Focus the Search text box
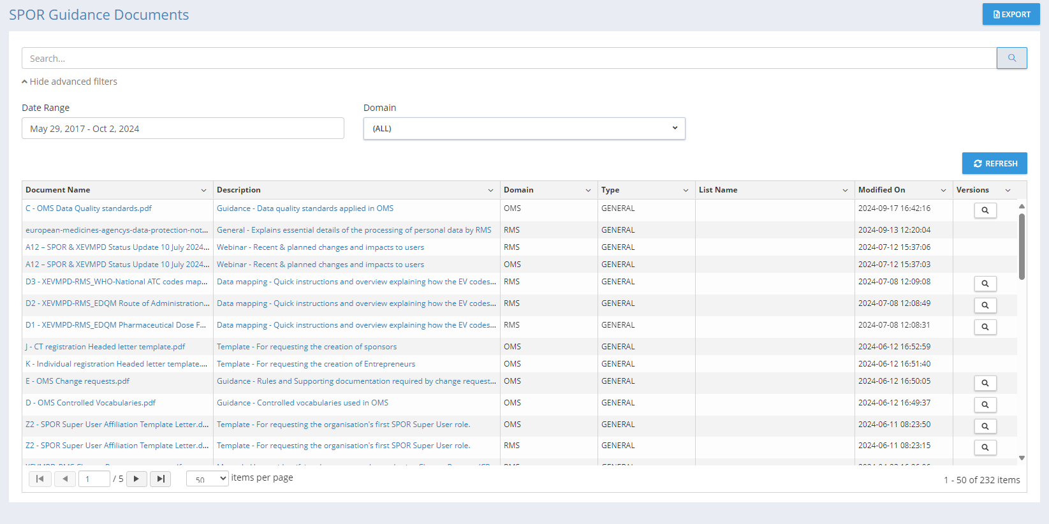 coord(509,58)
